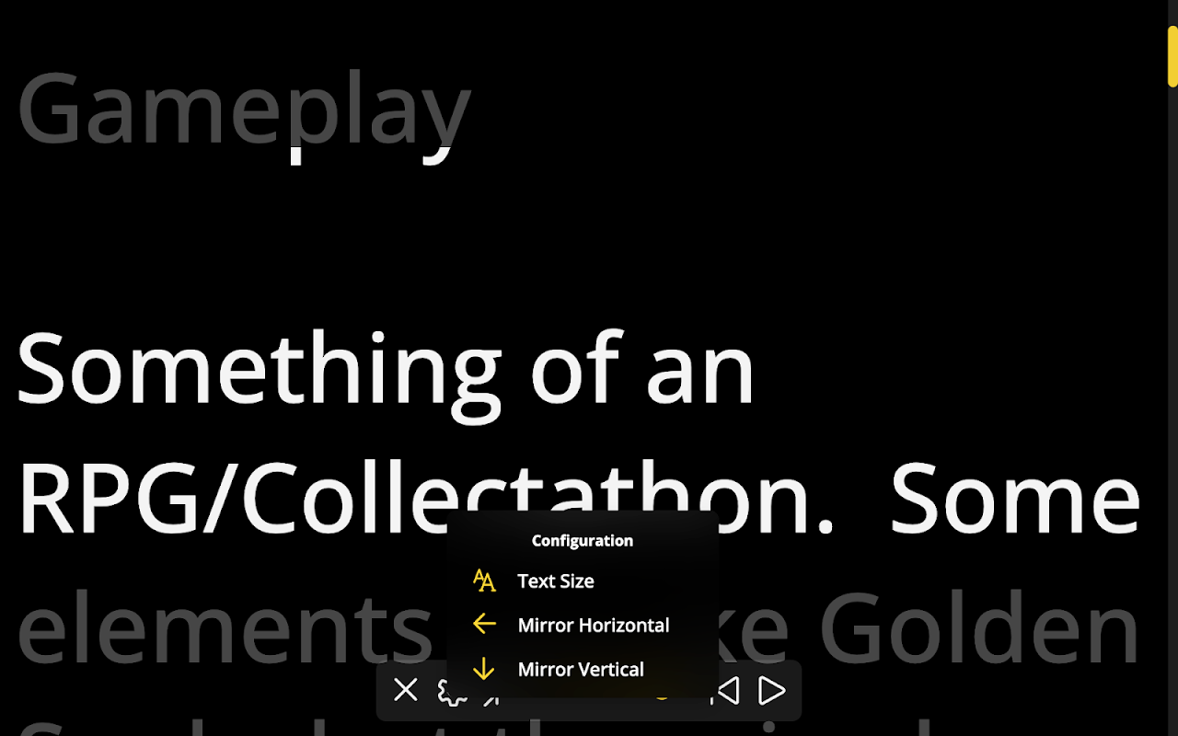Click the partly hidden pencil icon beside the gear

point(491,698)
